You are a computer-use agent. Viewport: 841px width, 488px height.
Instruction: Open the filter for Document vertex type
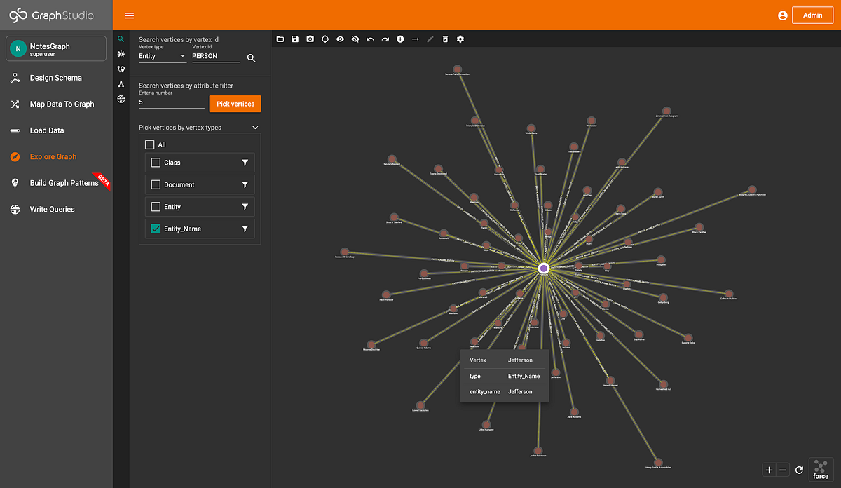245,184
